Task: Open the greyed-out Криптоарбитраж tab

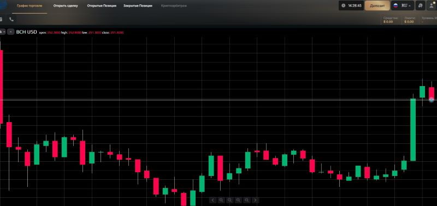Action: (174, 5)
